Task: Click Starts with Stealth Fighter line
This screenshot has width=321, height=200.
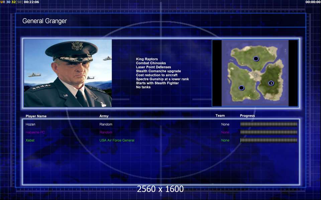Action: pyautogui.click(x=157, y=83)
